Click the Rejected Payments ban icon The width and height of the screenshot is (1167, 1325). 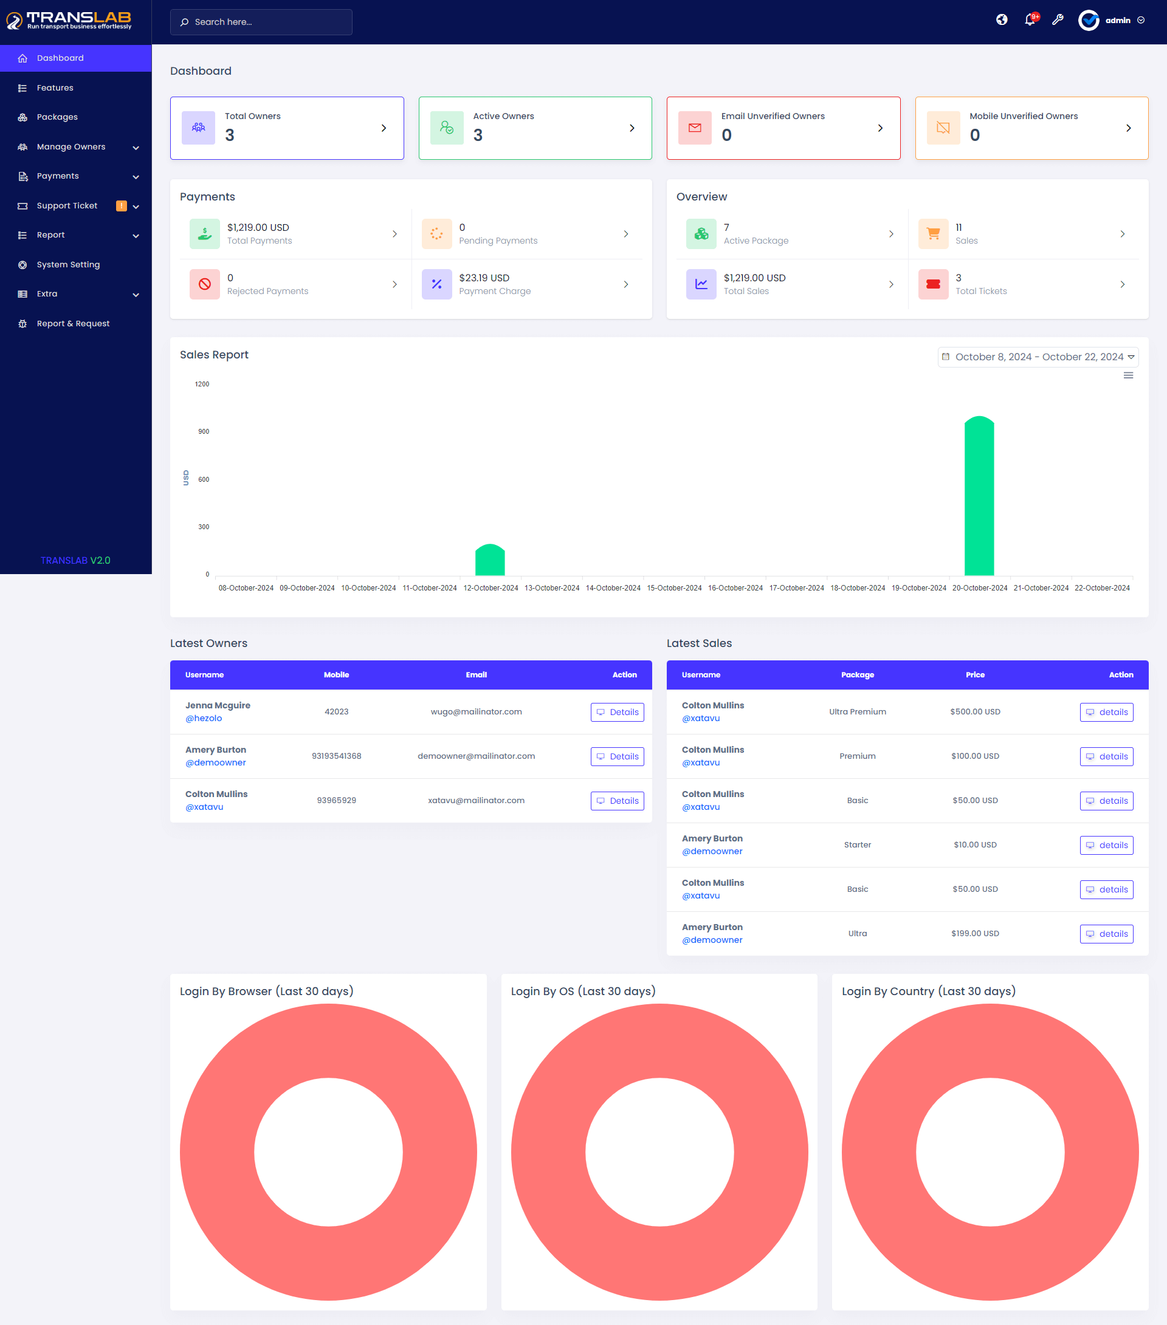204,284
